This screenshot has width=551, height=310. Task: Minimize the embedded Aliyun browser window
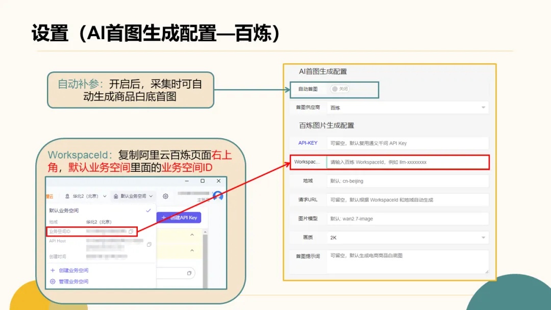click(187, 181)
